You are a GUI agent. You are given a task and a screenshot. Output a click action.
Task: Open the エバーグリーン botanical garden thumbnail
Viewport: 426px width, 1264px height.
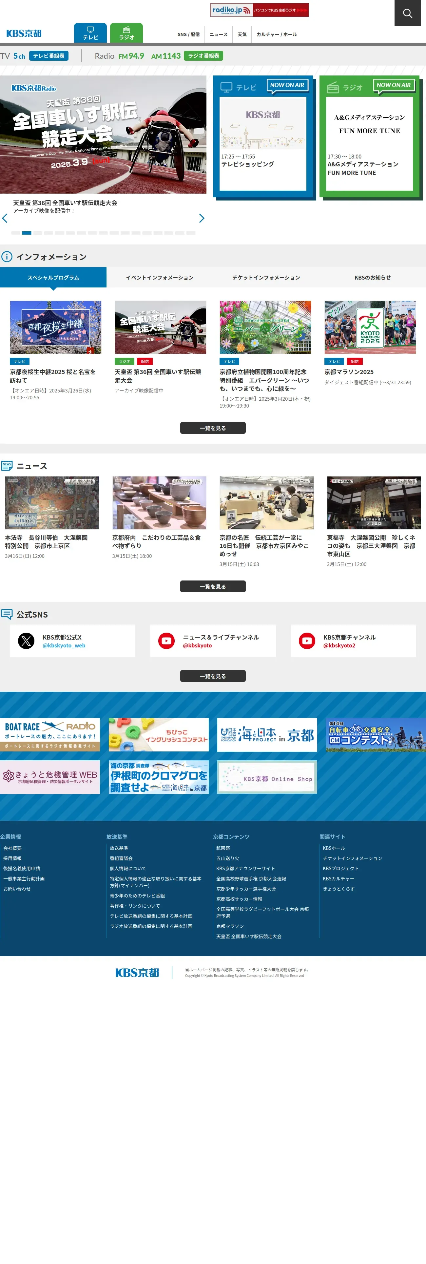click(x=265, y=327)
